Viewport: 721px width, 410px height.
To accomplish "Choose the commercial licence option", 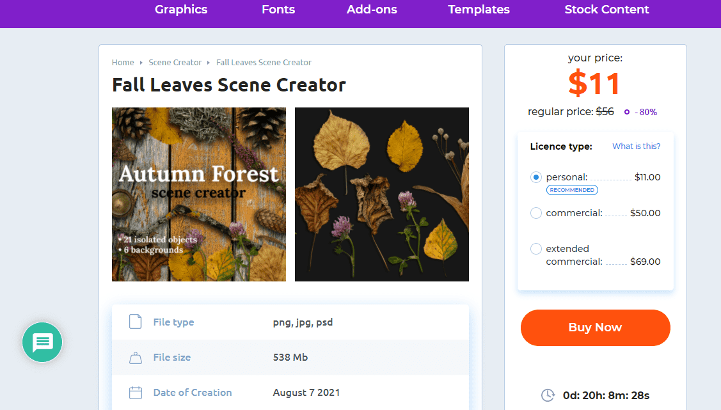I will [535, 213].
